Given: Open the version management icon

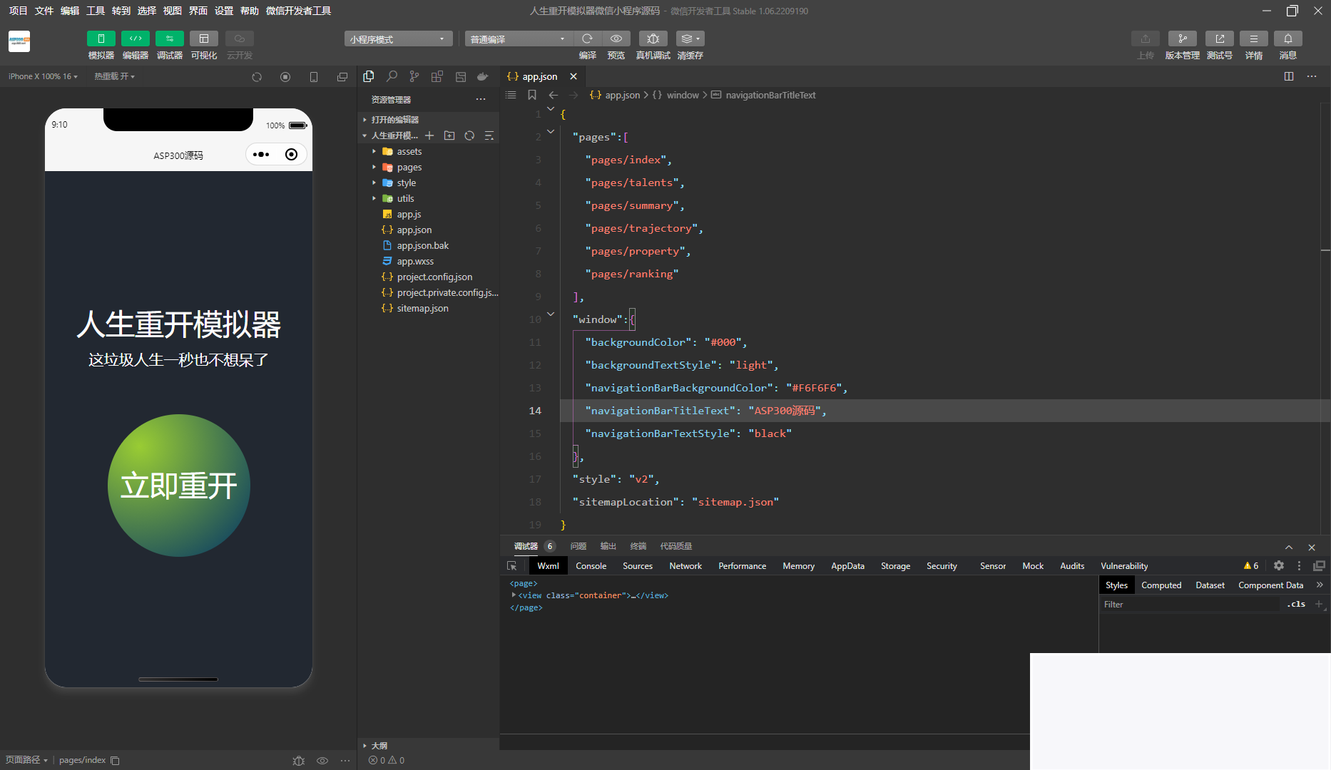Looking at the screenshot, I should click(1182, 38).
